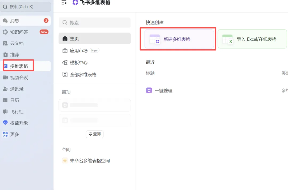Click the 应用市场 shopping bag icon
Viewport: 288px width, 190px height.
pyautogui.click(x=65, y=50)
